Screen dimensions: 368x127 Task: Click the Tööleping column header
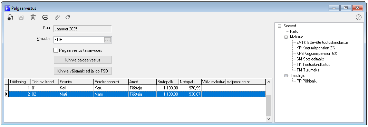(x=20, y=82)
